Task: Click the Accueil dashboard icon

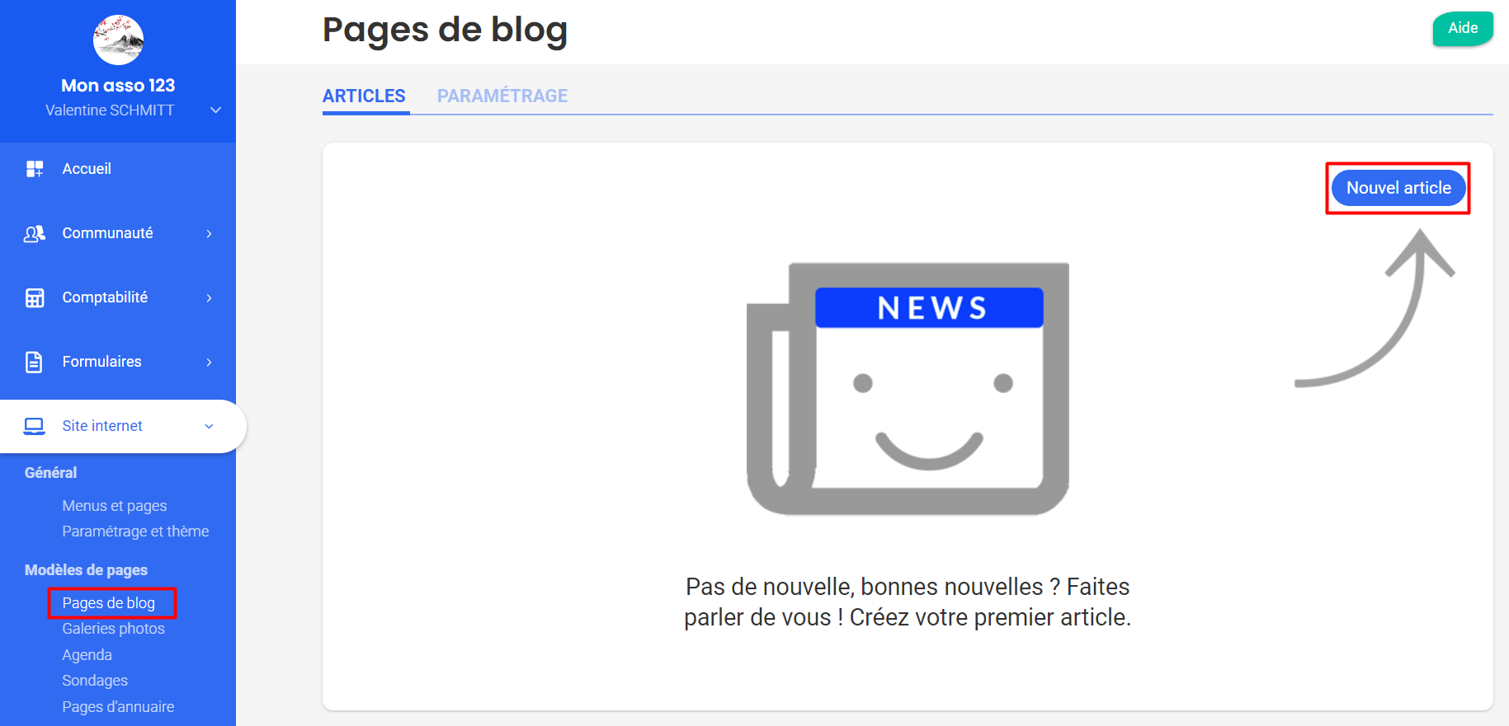Action: tap(35, 169)
